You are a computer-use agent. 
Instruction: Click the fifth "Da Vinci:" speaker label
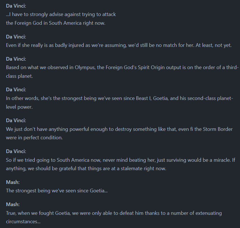coord(16,120)
